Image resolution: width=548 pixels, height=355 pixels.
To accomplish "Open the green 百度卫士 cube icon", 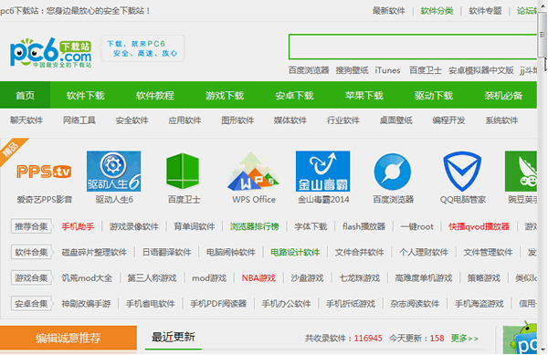I will (x=184, y=171).
